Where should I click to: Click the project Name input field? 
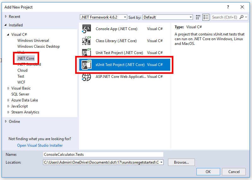click(x=103, y=155)
